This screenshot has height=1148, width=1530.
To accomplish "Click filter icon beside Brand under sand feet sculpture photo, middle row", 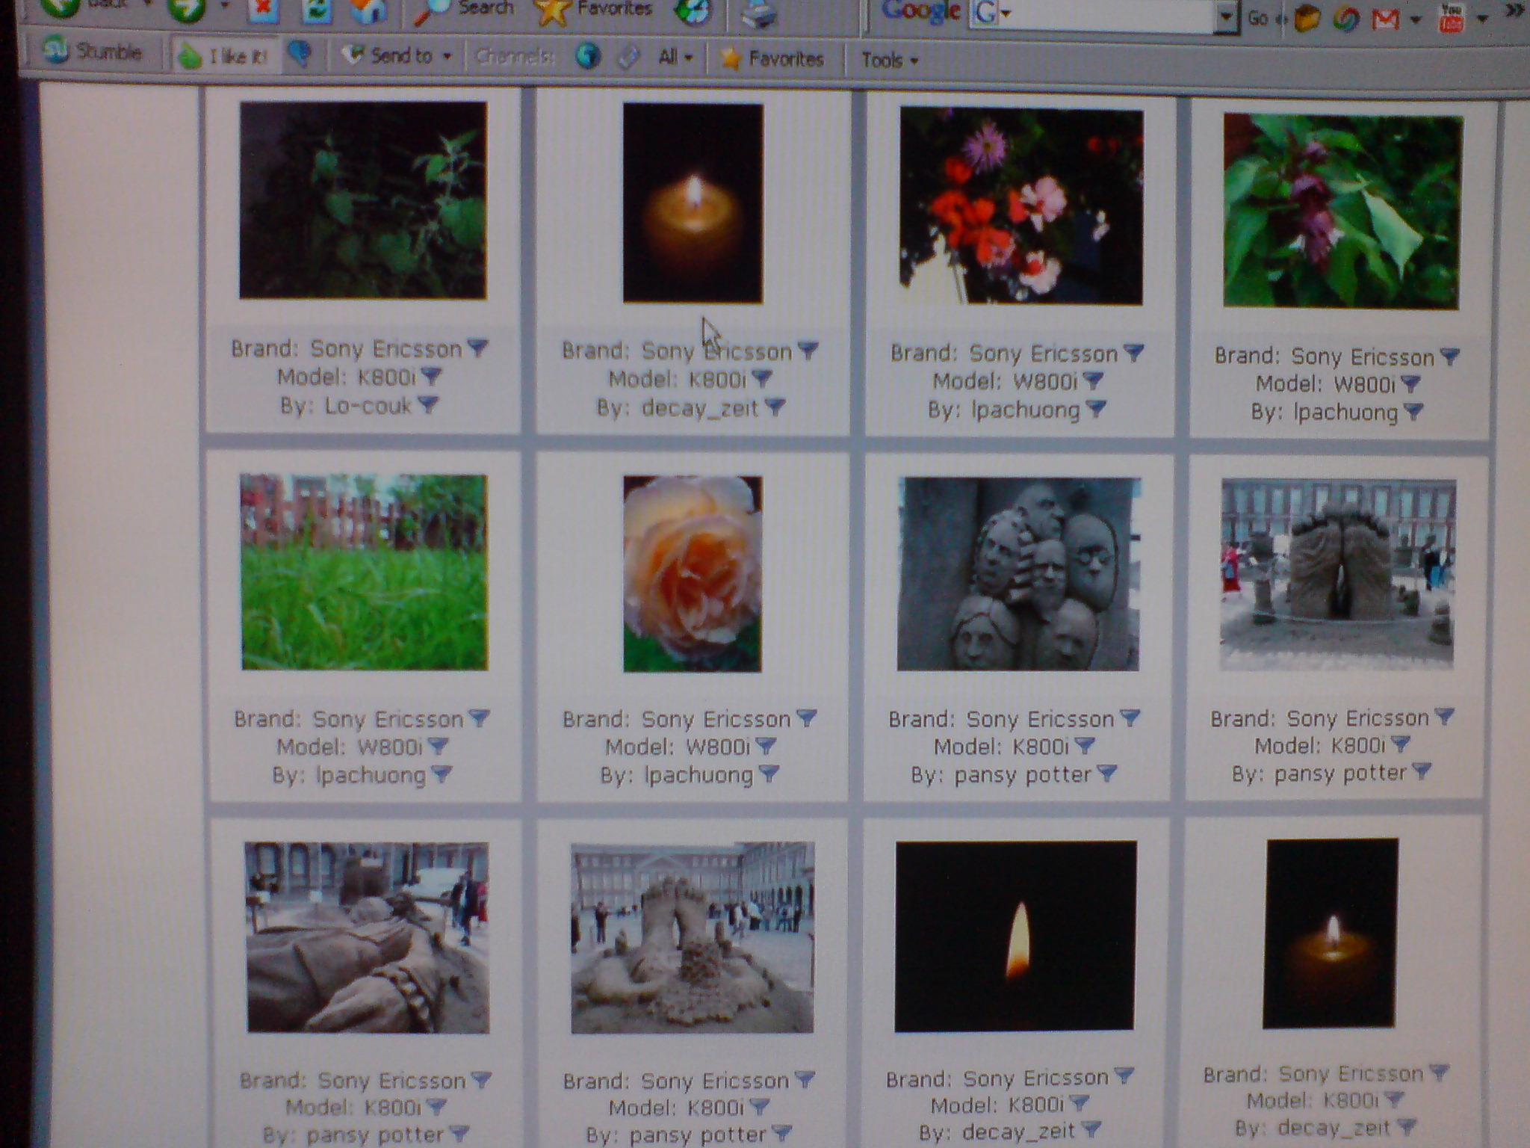I will coord(1444,716).
